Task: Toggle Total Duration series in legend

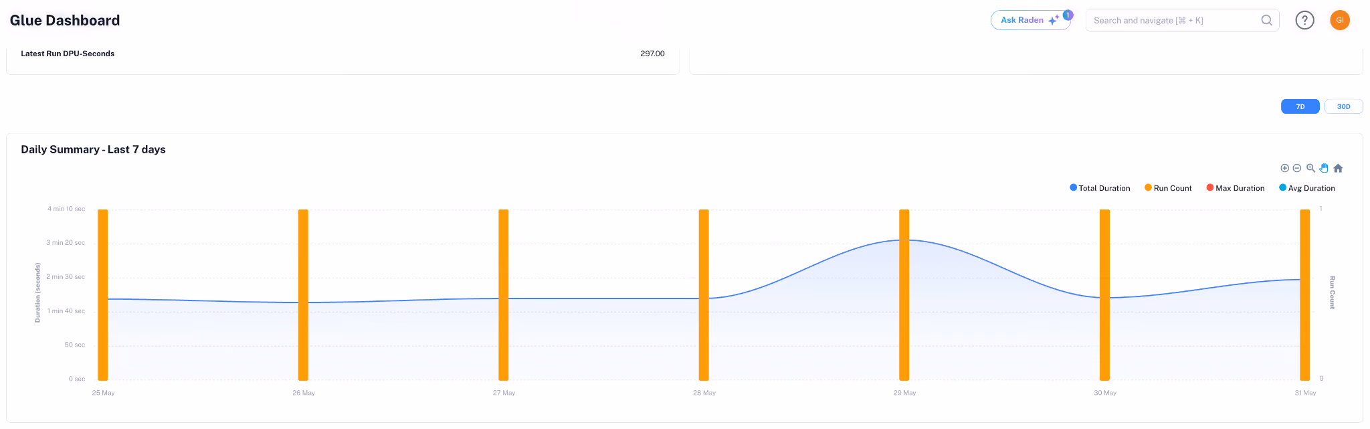Action: point(1100,188)
